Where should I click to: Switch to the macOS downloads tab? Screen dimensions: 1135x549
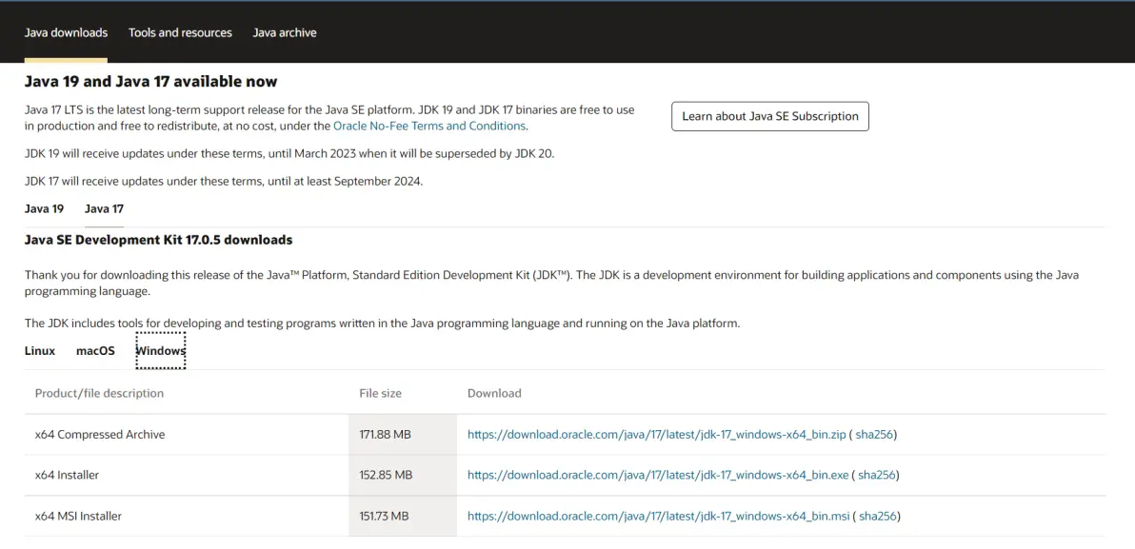[x=95, y=350]
